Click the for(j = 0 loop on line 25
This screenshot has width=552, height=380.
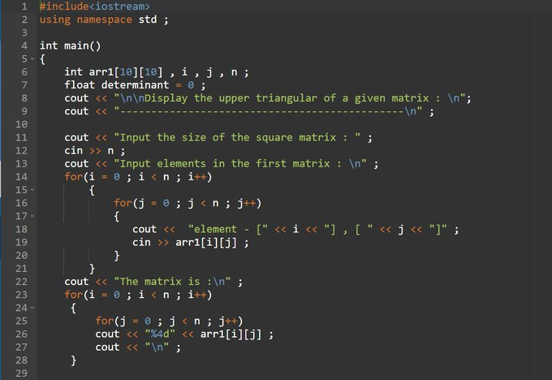point(169,321)
